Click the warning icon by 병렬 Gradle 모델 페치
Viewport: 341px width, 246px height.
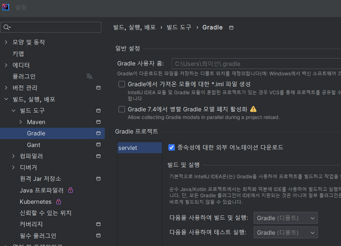tap(253, 109)
